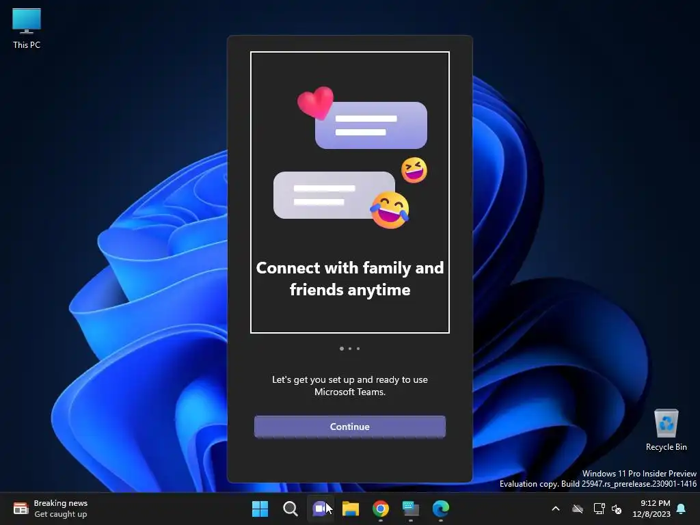The width and height of the screenshot is (700, 525).
Task: Select the first carousel page dot
Action: (x=342, y=348)
